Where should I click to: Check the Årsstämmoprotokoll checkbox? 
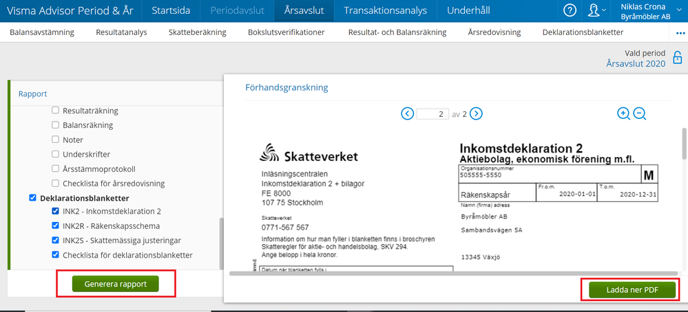[x=56, y=168]
